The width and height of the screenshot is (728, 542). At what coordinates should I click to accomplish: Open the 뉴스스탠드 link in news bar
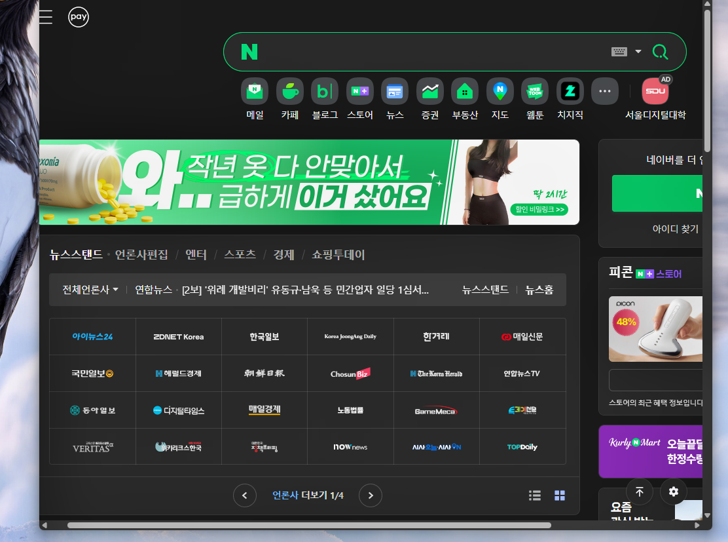point(485,290)
